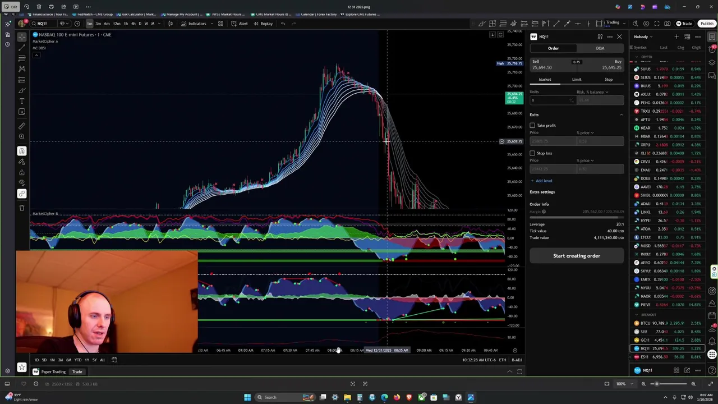718x404 pixels.
Task: Select the 1m timeframe
Action: [x=89, y=24]
